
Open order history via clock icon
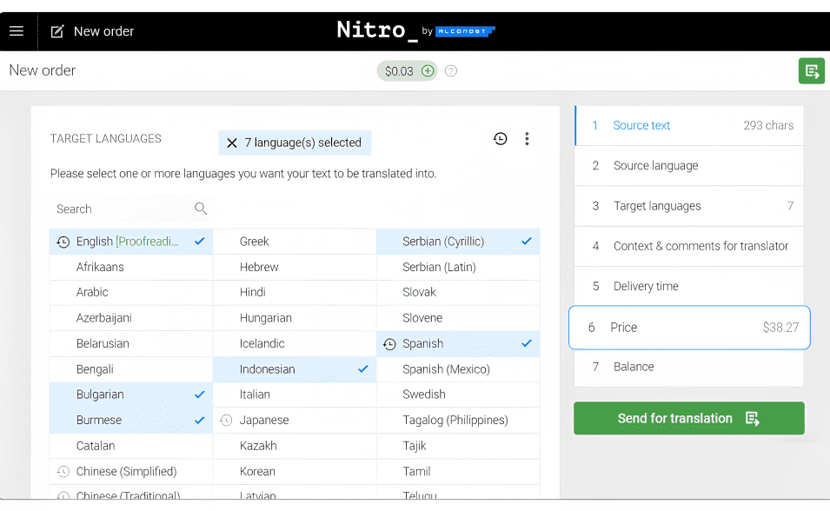(500, 138)
